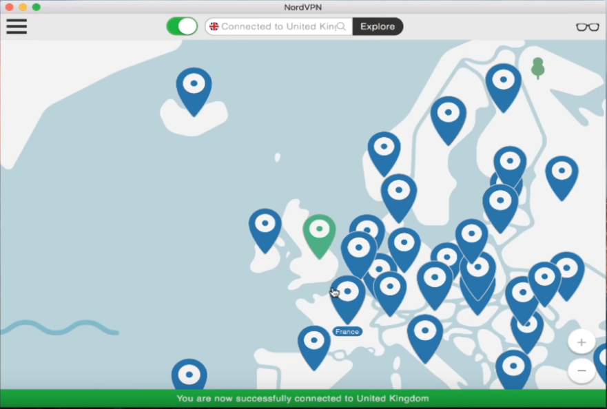Zoom out the map with the minus button
Screen dimensions: 607x409
tap(581, 370)
